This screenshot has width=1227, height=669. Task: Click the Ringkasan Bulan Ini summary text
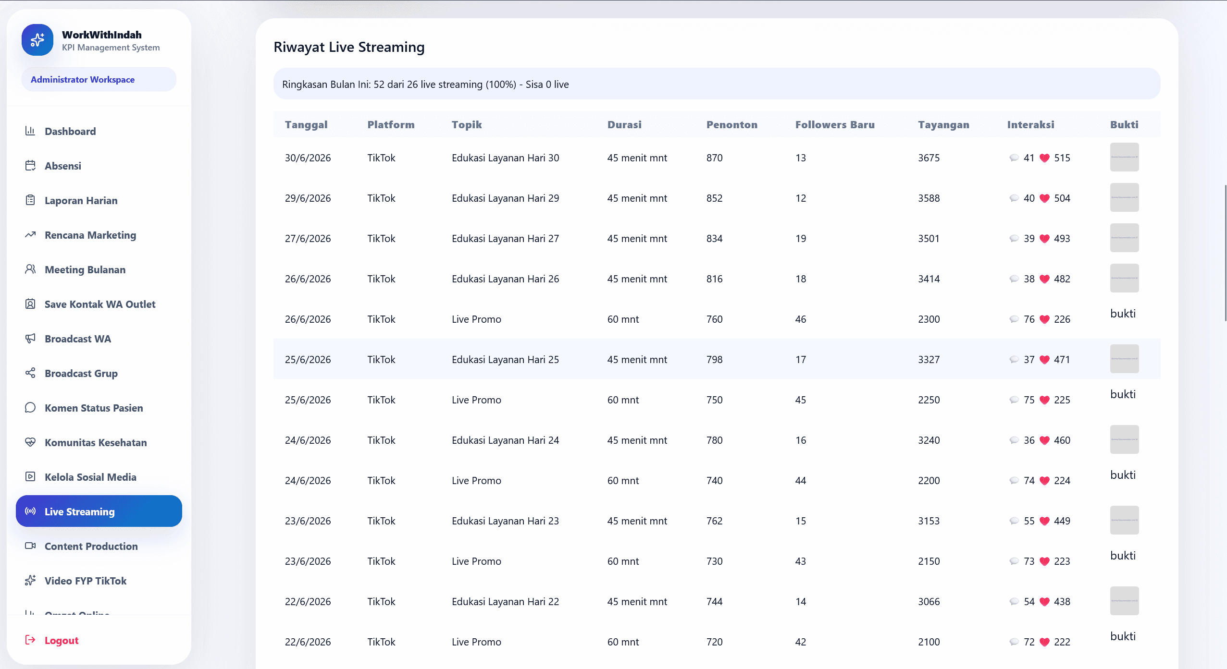click(x=425, y=85)
